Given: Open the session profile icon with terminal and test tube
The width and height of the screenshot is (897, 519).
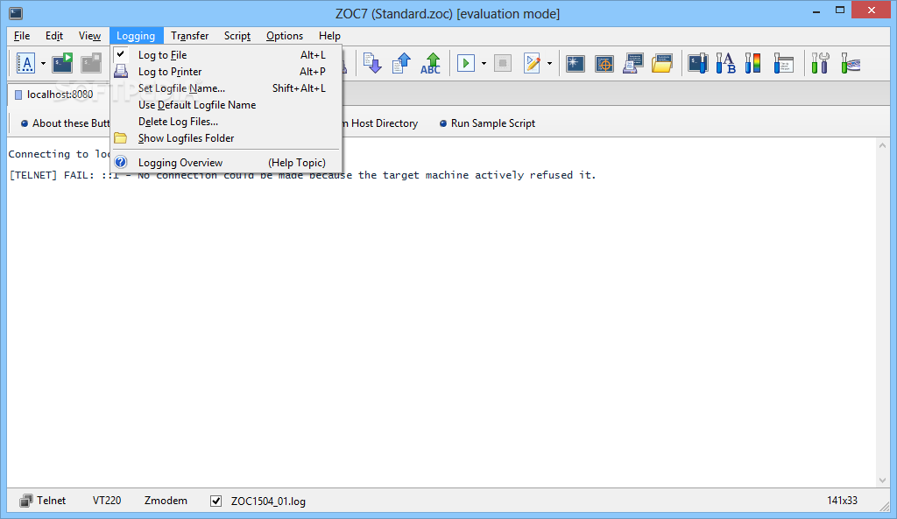Looking at the screenshot, I should pyautogui.click(x=697, y=63).
